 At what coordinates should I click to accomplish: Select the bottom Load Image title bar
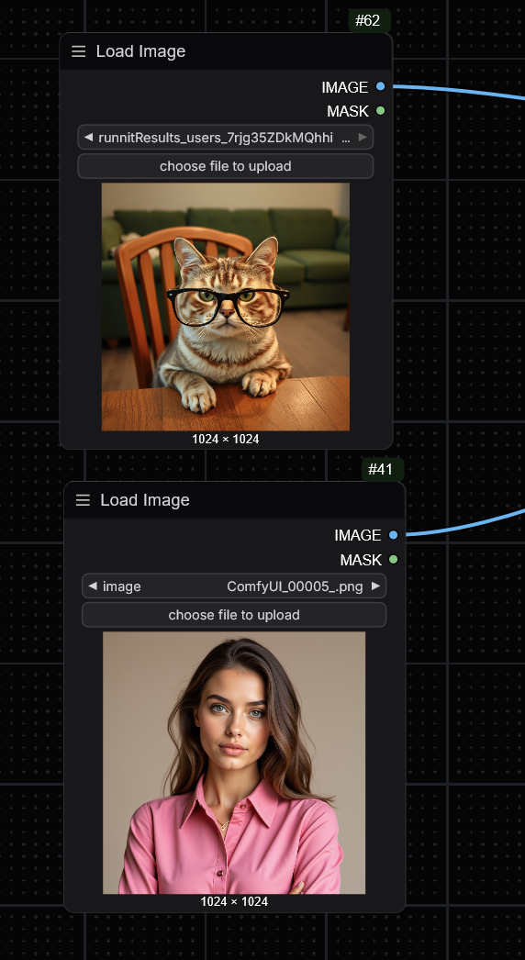point(234,500)
